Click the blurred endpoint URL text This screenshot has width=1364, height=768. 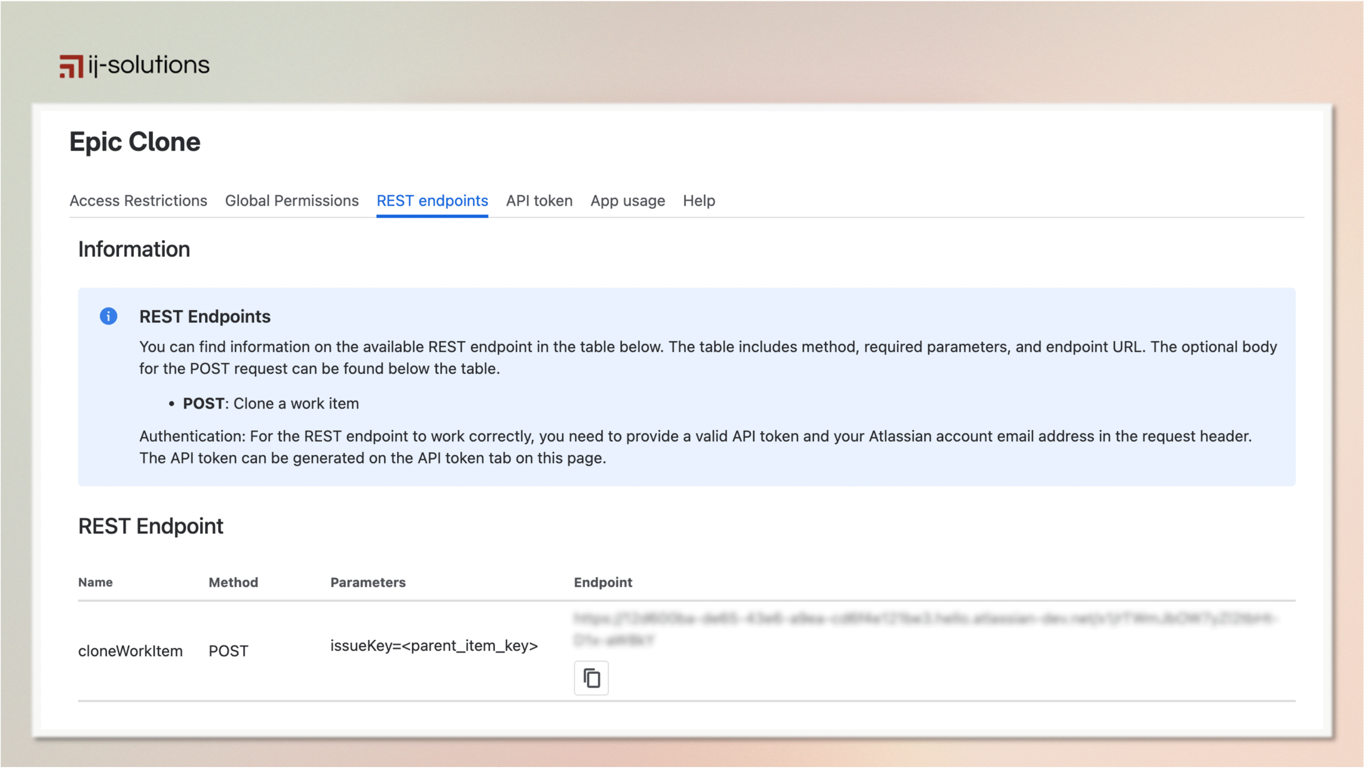coord(925,629)
